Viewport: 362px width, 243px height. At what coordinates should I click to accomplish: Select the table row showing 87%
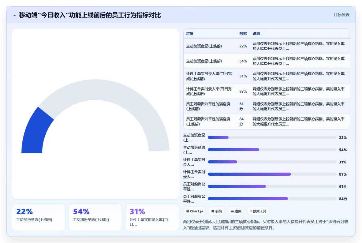tap(267, 91)
